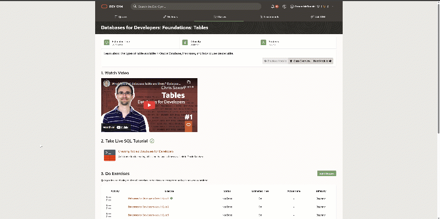Open Databases for Developers Quiz 3 link
The width and height of the screenshot is (440, 219).
[148, 215]
